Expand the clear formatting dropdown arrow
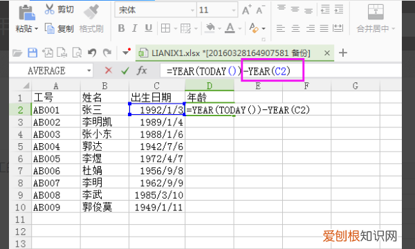Screen dimensions: 415x249 tap(264, 28)
